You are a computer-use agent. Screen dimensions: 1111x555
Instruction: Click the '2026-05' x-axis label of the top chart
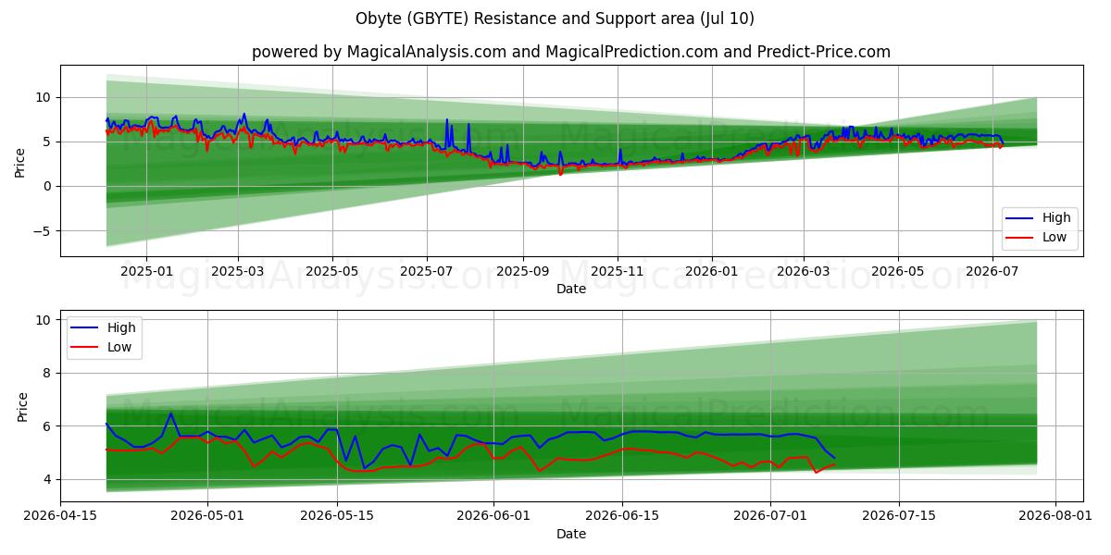pyautogui.click(x=897, y=272)
